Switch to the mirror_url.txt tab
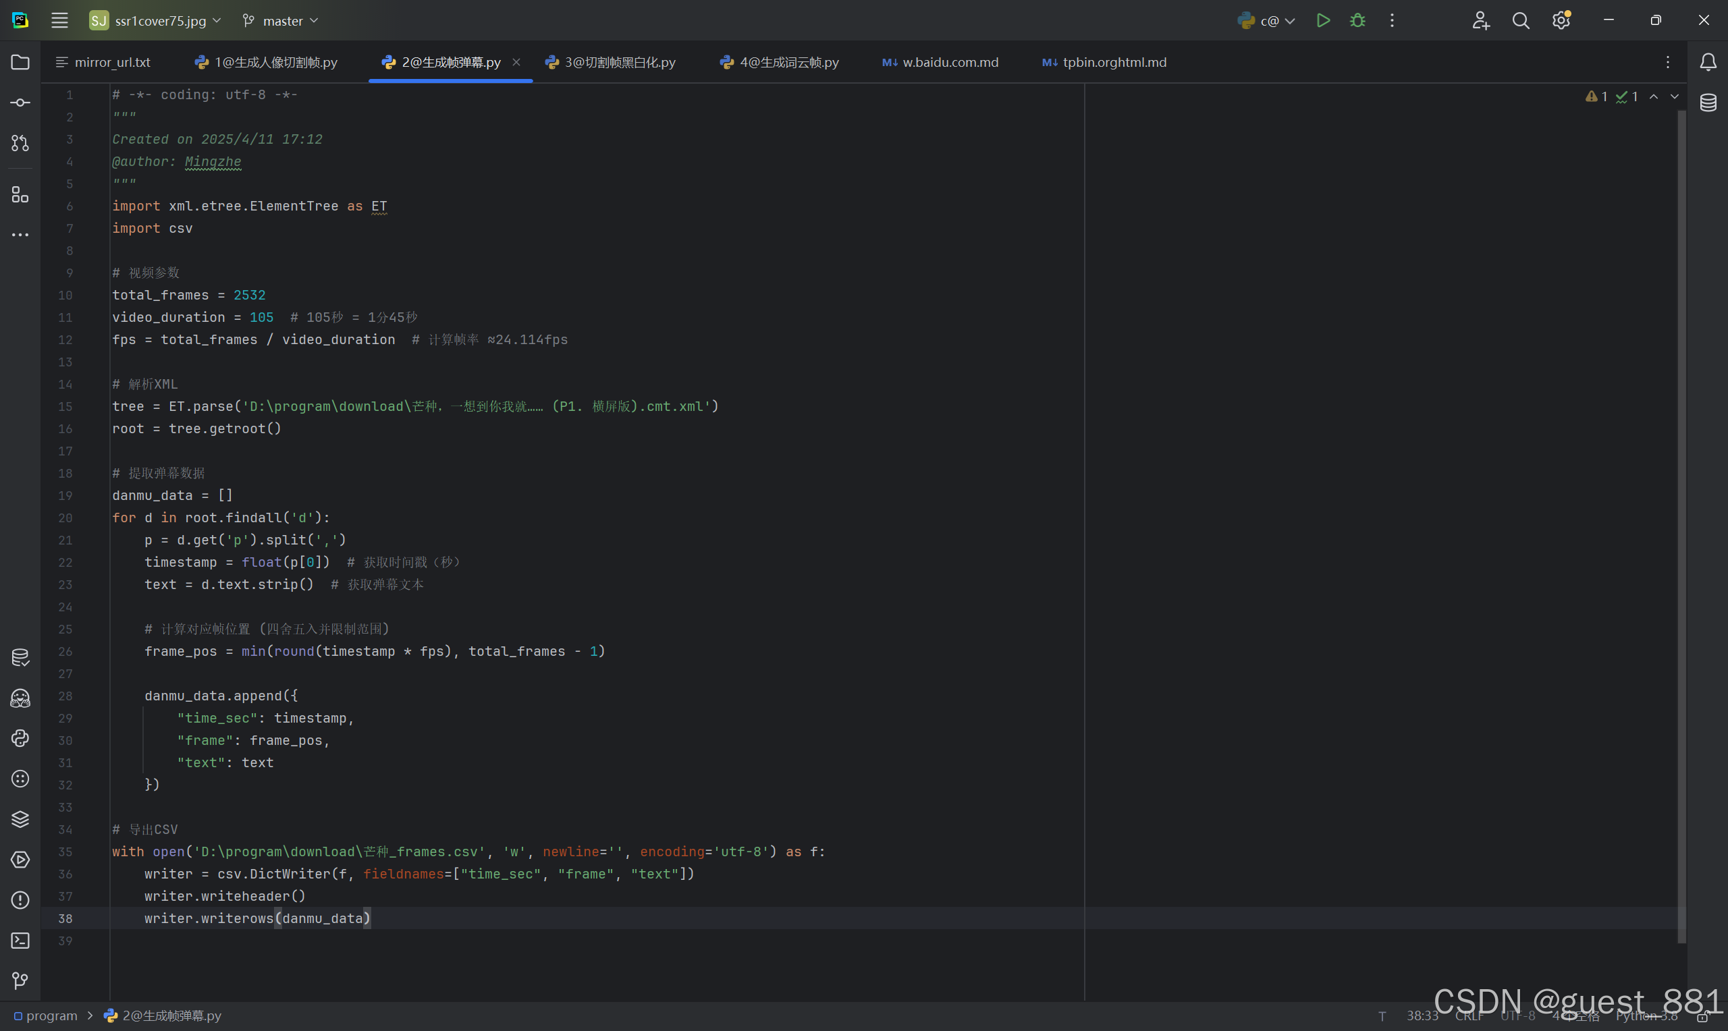 pos(111,63)
